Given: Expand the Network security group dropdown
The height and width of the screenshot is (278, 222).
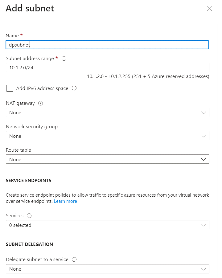Looking at the screenshot, I should [107, 136].
